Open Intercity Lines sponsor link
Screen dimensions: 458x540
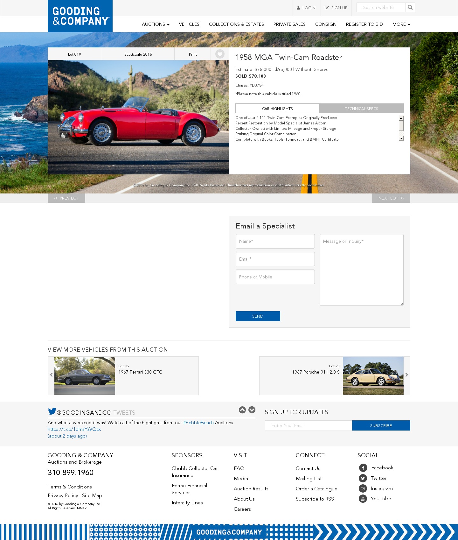pos(187,503)
